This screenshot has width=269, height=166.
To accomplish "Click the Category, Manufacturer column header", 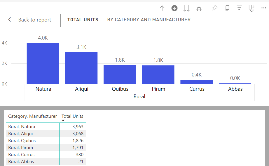I will (32, 116).
